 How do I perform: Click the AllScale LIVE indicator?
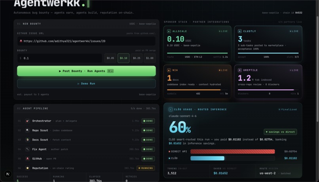coord(223,31)
